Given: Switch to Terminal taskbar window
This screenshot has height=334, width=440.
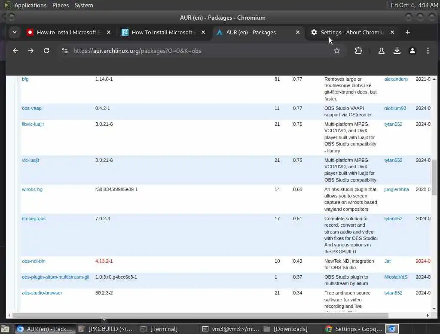Looking at the screenshot, I should point(160,329).
